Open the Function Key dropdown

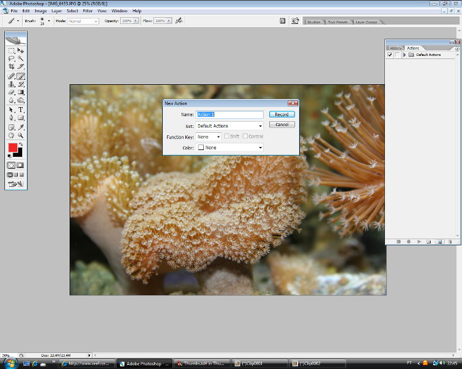pos(209,137)
